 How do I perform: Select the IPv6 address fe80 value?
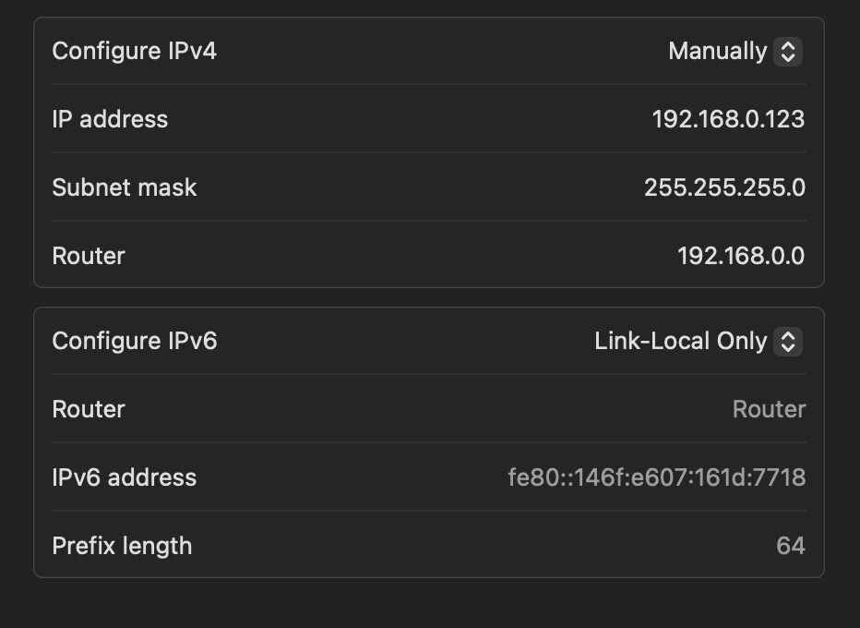tap(656, 477)
